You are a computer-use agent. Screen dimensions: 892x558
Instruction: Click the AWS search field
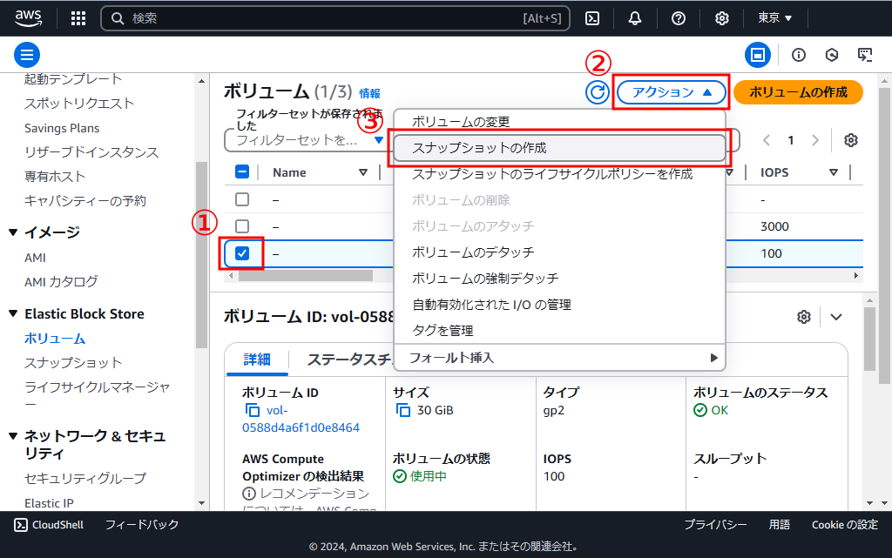[335, 18]
